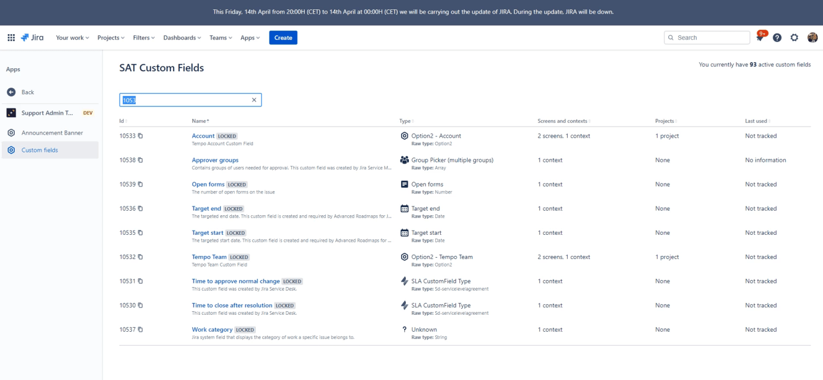The image size is (823, 380).
Task: Expand the Your work dropdown
Action: coord(72,38)
